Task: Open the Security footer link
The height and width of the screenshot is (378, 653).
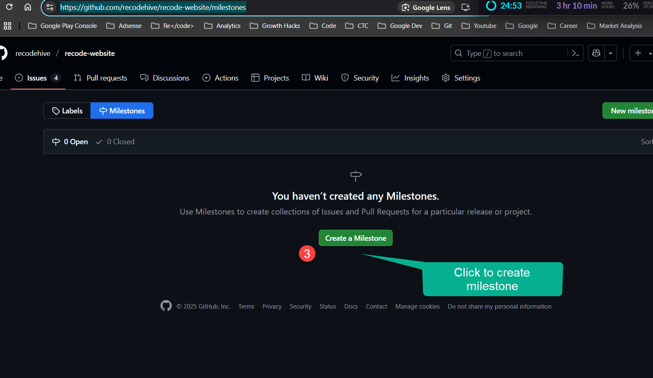Action: 300,307
